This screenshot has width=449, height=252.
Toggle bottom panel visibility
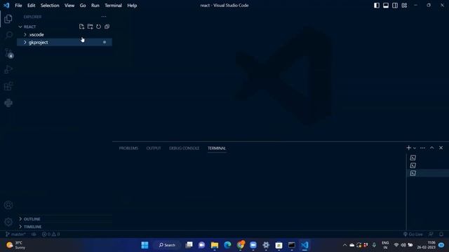pyautogui.click(x=386, y=6)
